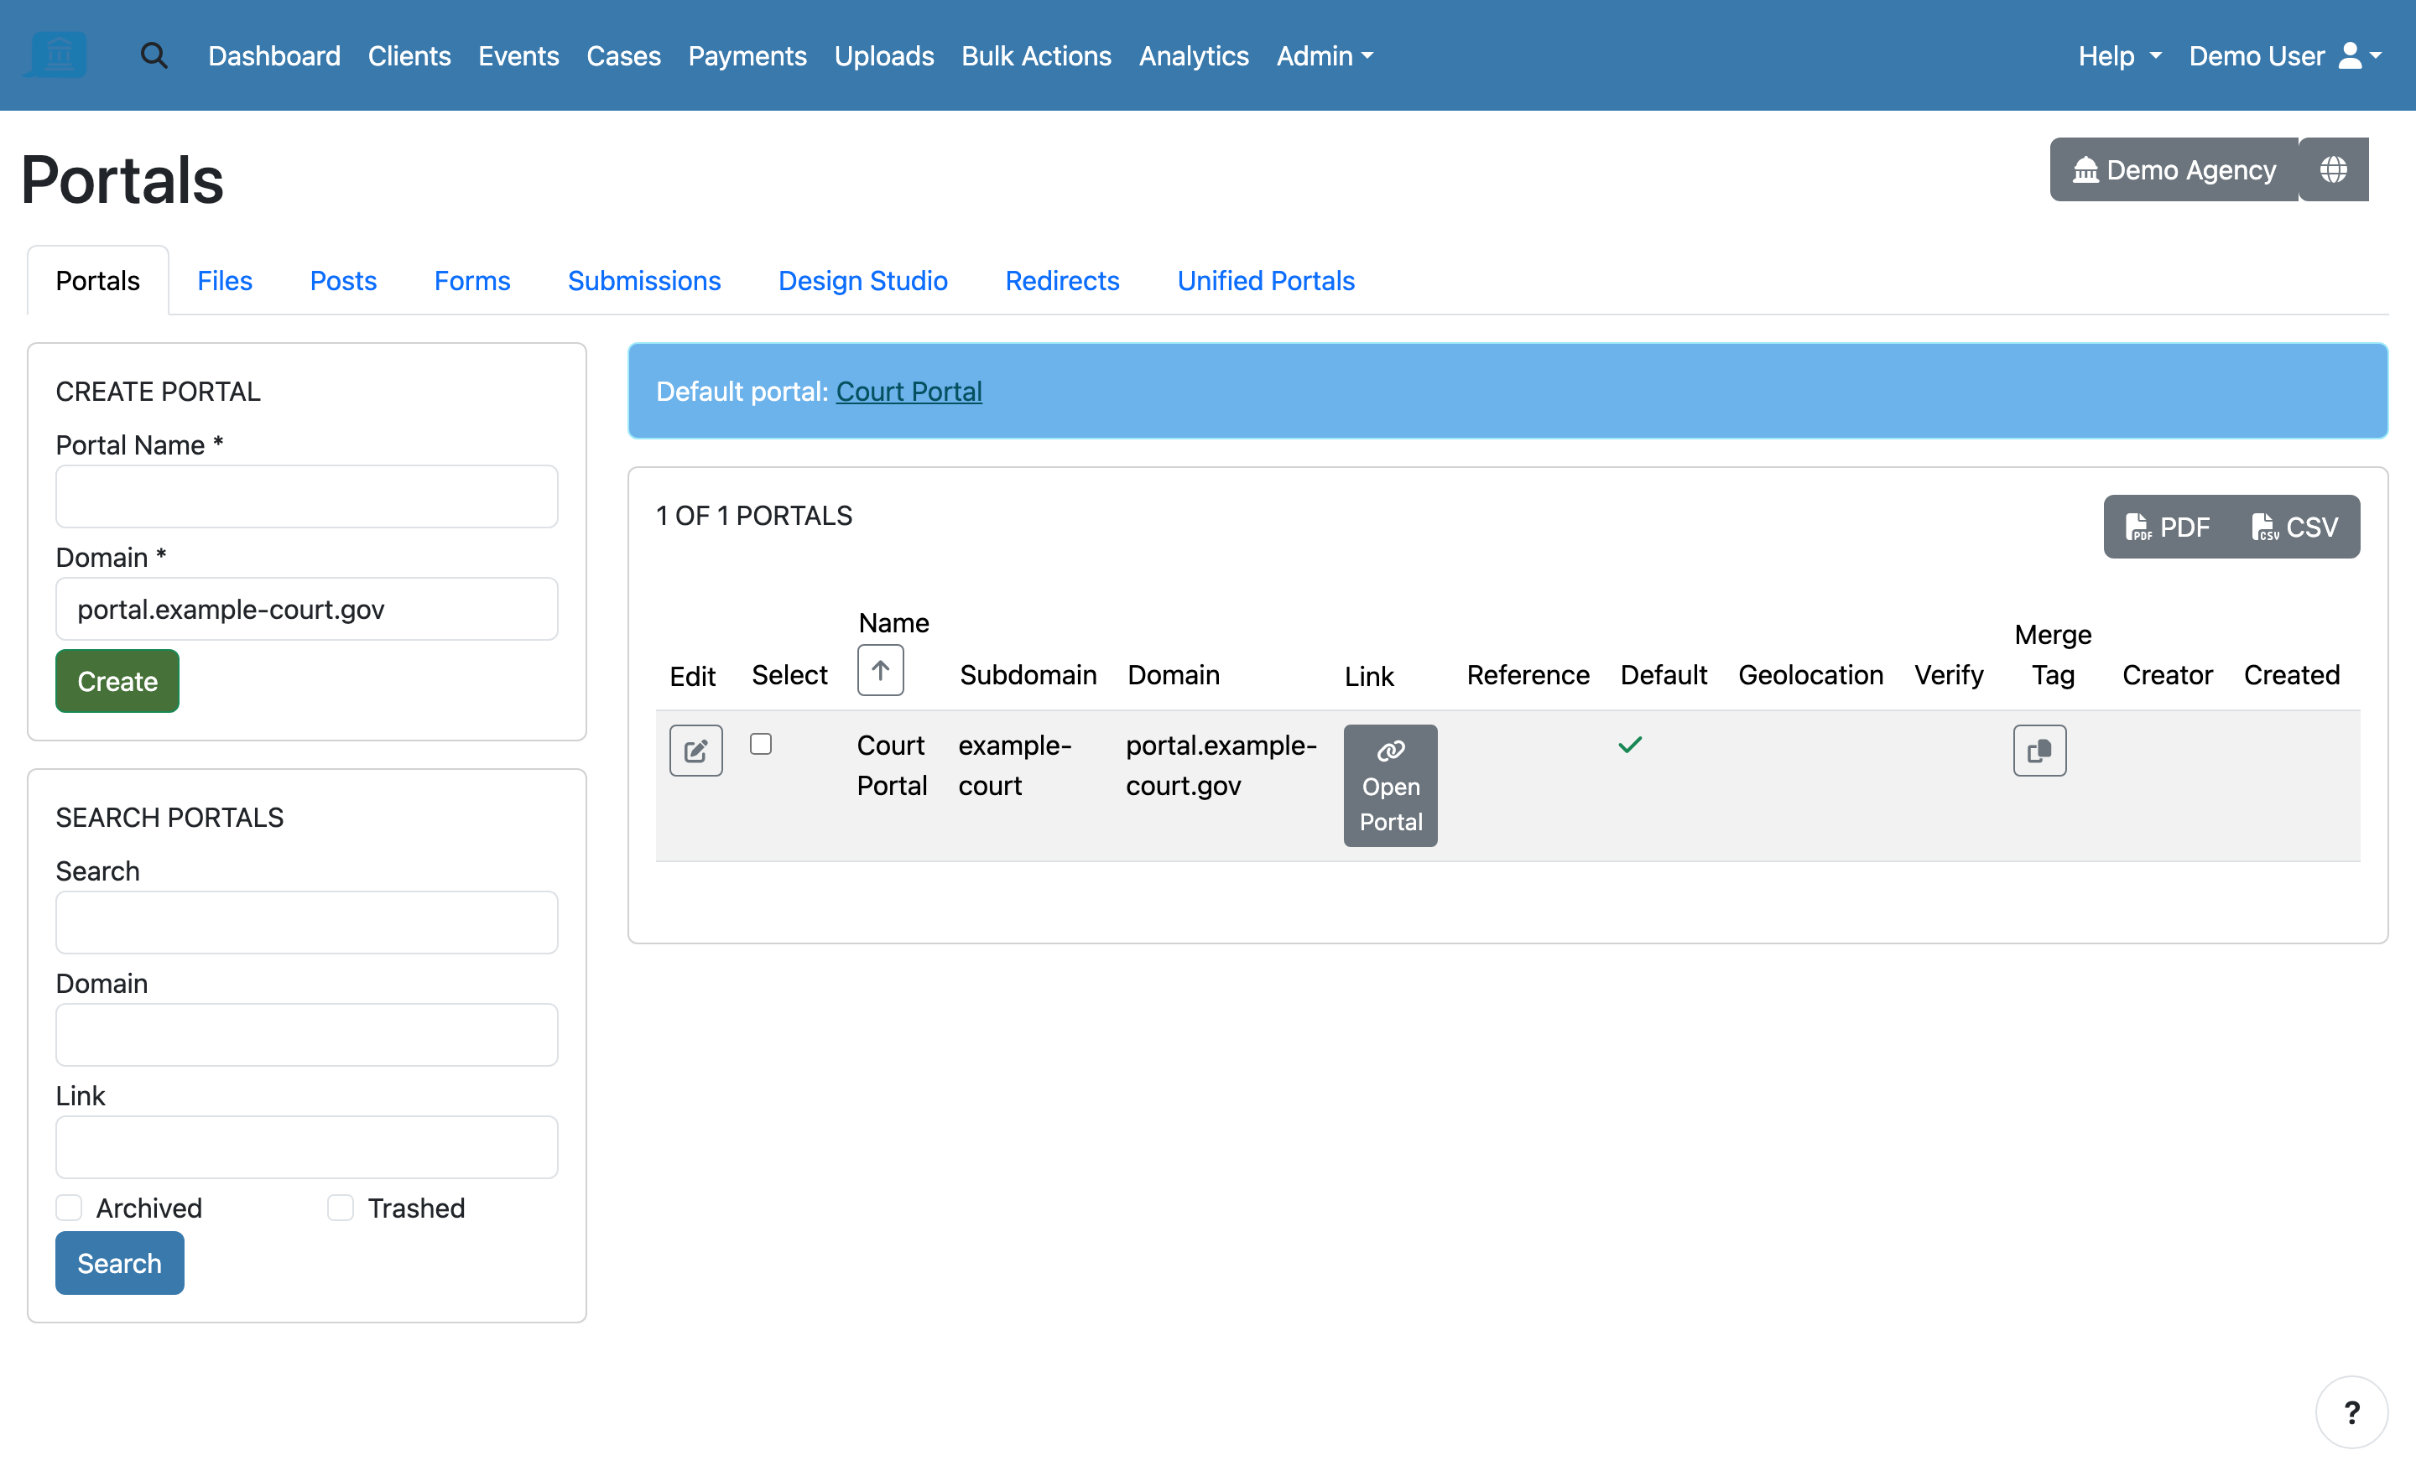Click the Create Portal Domain input field
The width and height of the screenshot is (2416, 1476).
307,609
